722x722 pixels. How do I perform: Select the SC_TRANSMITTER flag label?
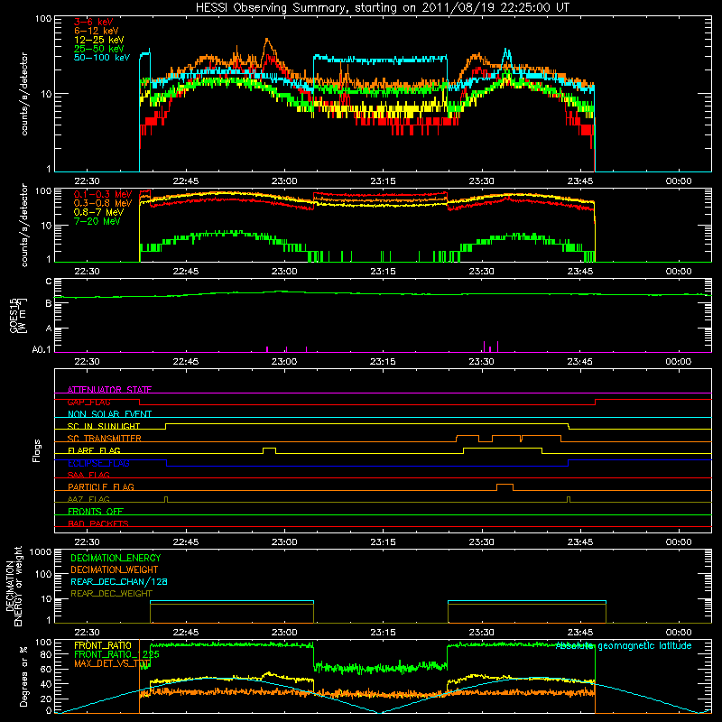(105, 439)
